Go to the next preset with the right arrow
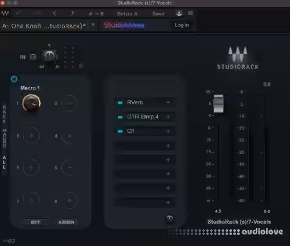Screen dimensions: 290x246 (72, 14)
